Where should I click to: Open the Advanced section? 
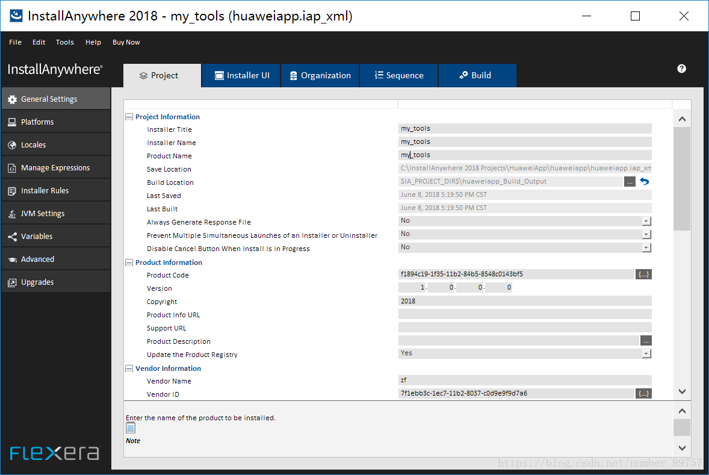pyautogui.click(x=55, y=259)
